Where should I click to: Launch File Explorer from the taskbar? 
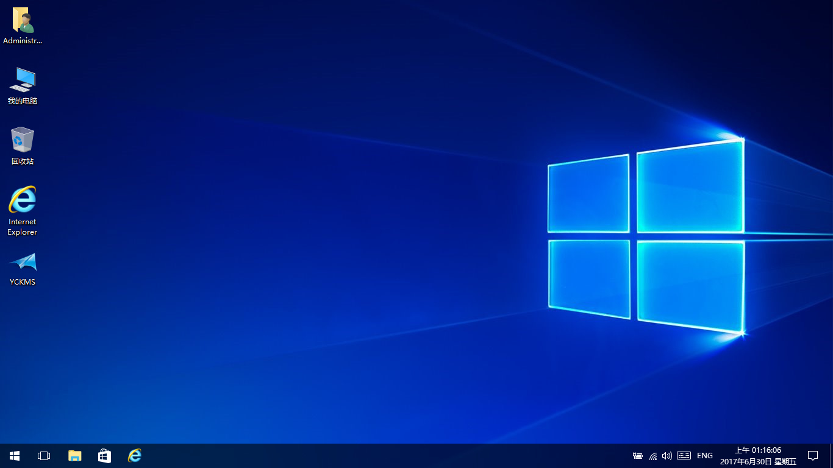[x=74, y=455]
